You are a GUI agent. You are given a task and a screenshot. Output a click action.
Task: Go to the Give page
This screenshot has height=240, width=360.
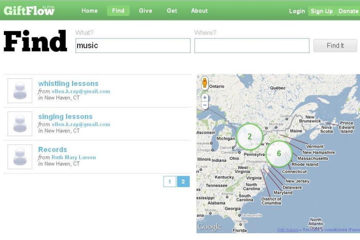point(145,11)
